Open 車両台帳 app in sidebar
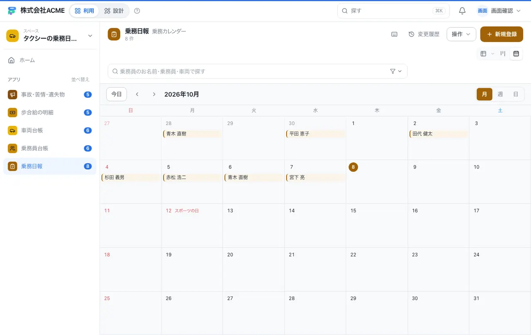The width and height of the screenshot is (531, 335). click(50, 130)
